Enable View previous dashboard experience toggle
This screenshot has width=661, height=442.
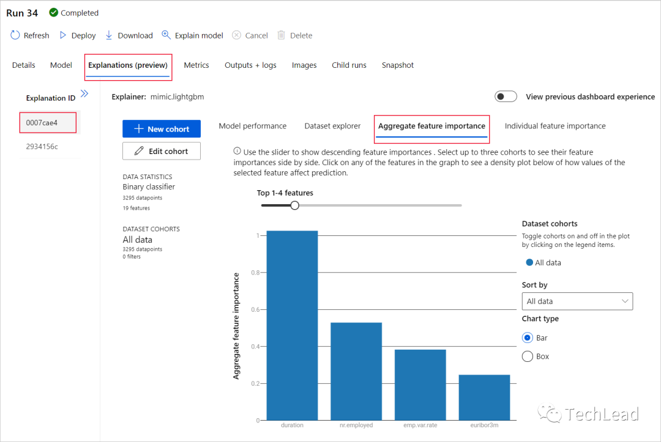[x=506, y=96]
